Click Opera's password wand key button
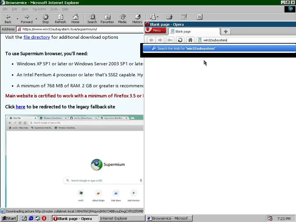 point(170,40)
